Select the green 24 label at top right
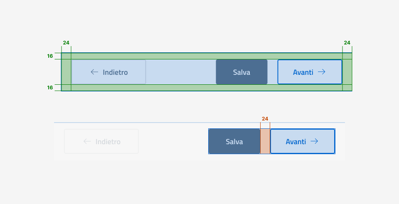Image resolution: width=399 pixels, height=204 pixels. tap(347, 42)
